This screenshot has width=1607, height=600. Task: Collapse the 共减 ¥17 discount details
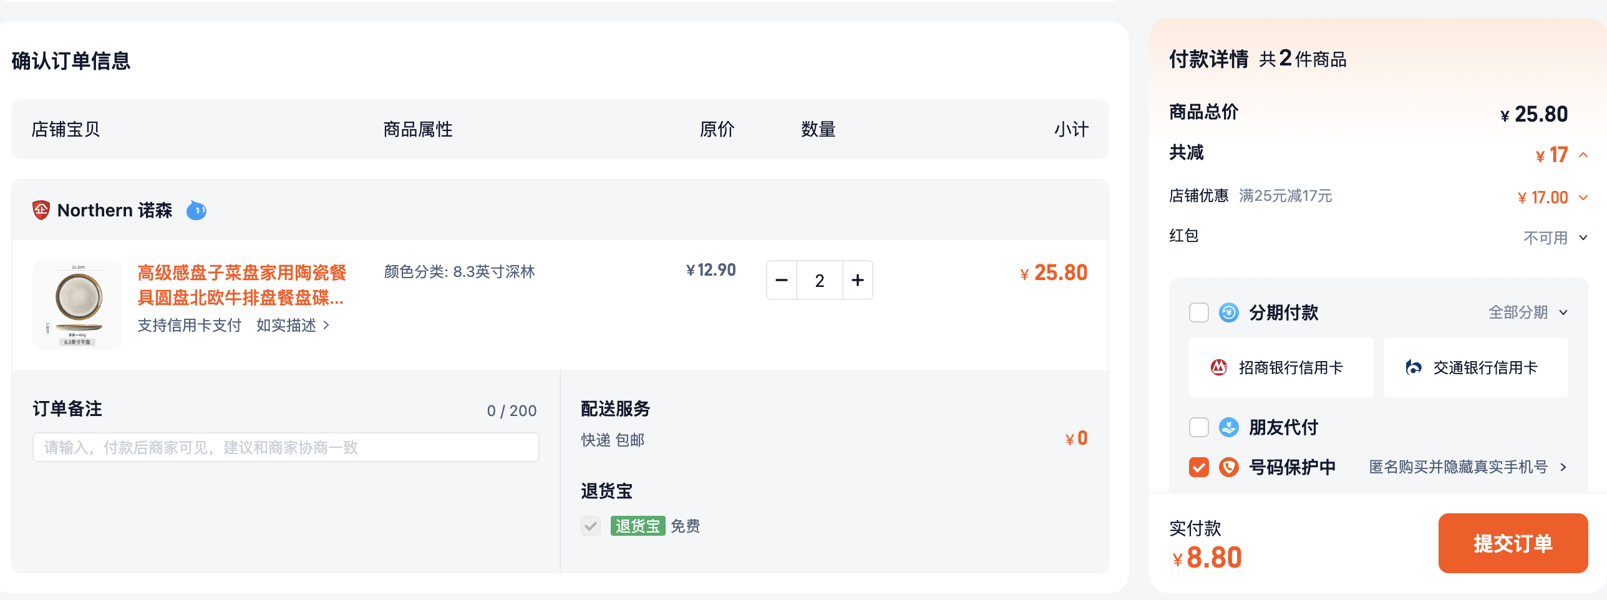tap(1583, 155)
